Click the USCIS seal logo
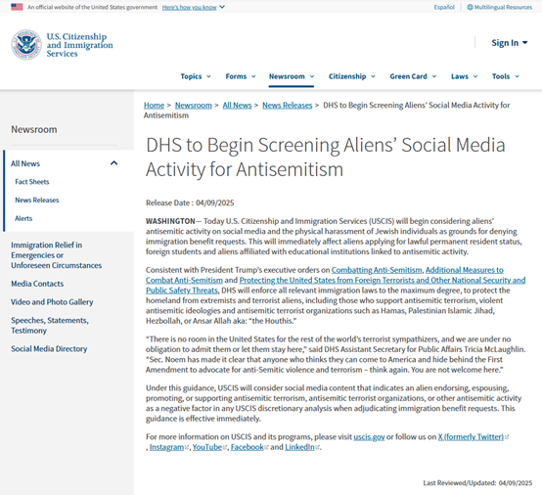This screenshot has width=542, height=495. point(26,45)
